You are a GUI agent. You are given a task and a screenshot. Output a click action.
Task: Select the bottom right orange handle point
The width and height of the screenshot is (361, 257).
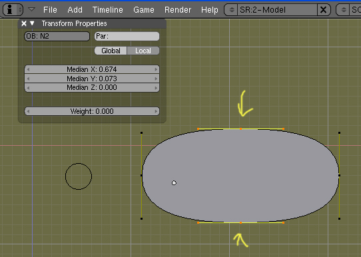pos(284,223)
